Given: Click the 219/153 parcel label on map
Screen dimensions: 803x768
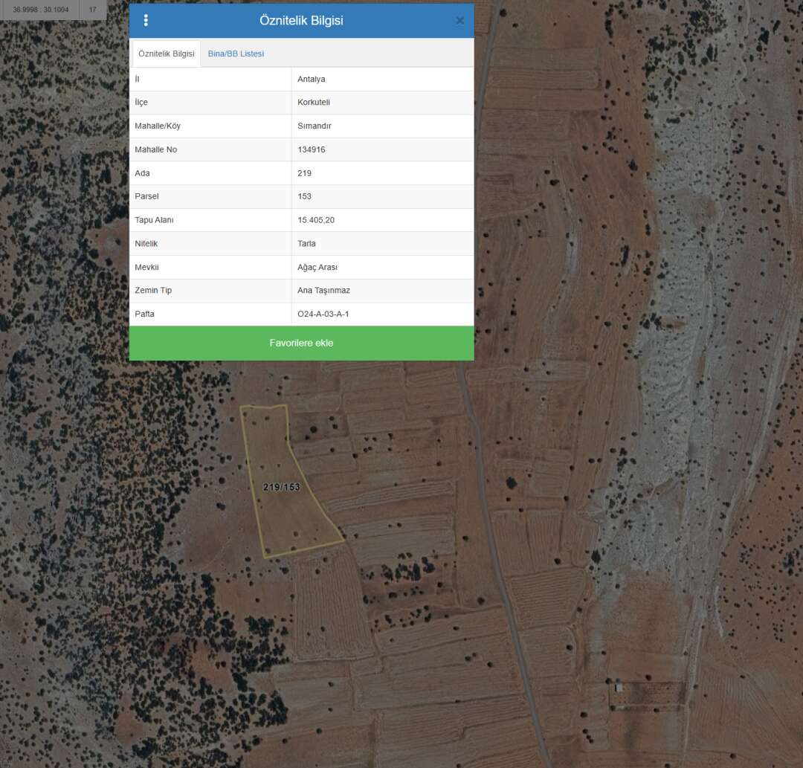Looking at the screenshot, I should (x=282, y=487).
